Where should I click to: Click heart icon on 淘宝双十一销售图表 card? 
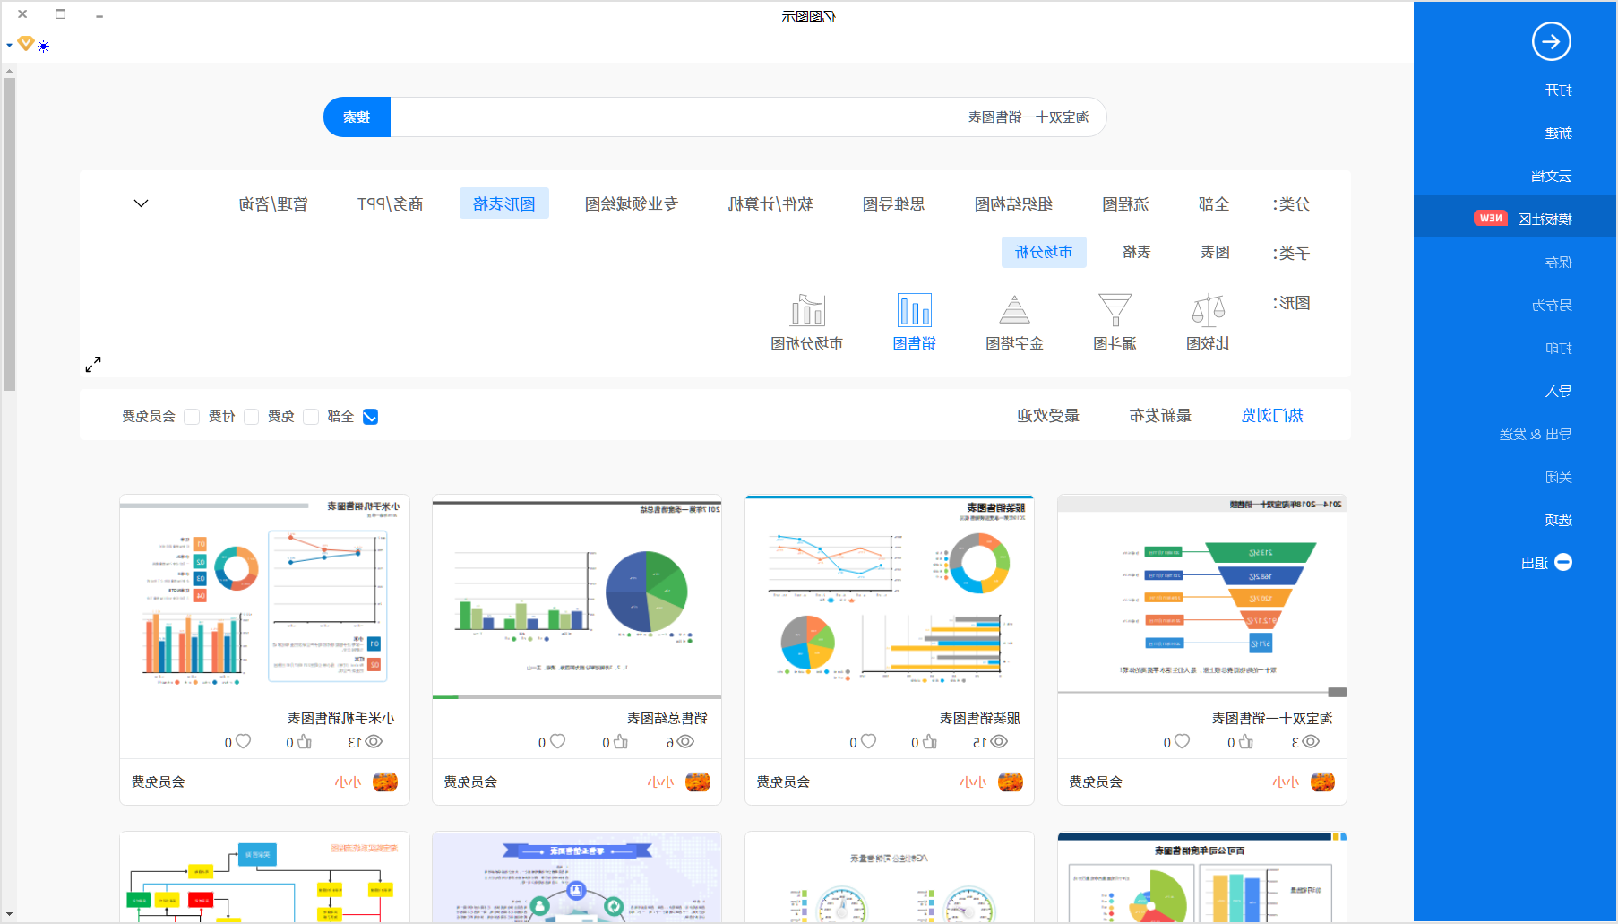tap(1182, 741)
